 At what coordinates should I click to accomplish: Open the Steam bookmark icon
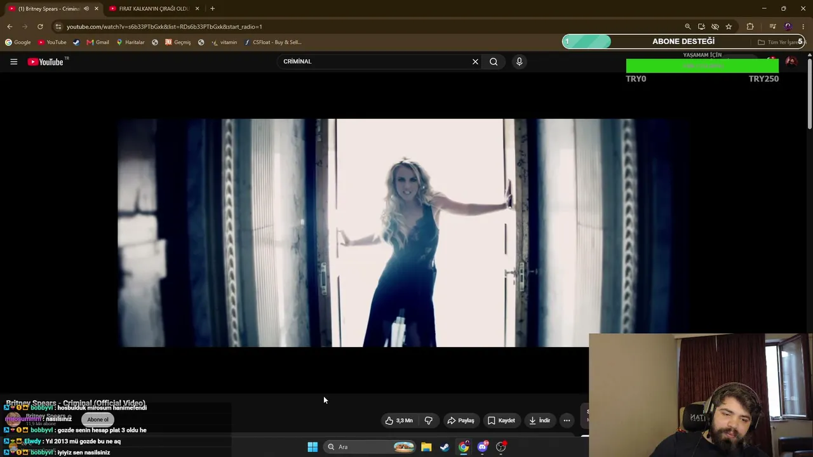(76, 42)
